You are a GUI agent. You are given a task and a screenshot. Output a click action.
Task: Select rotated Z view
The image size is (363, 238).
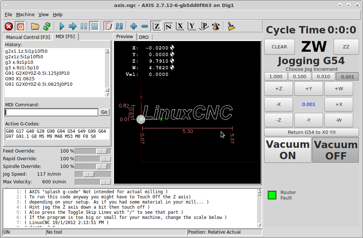(168, 26)
